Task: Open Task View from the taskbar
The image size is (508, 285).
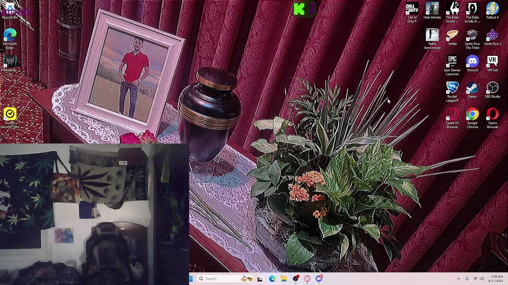Action: point(260,279)
